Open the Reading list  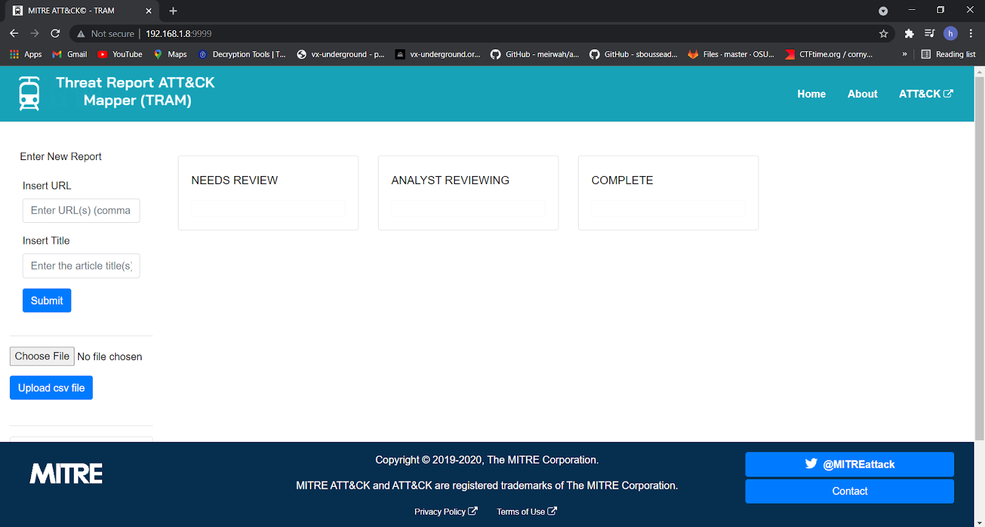coord(948,54)
